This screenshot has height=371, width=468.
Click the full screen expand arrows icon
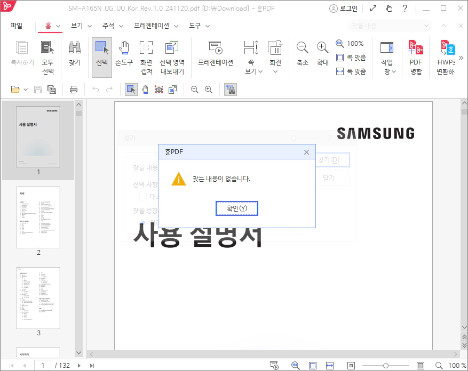tap(373, 9)
